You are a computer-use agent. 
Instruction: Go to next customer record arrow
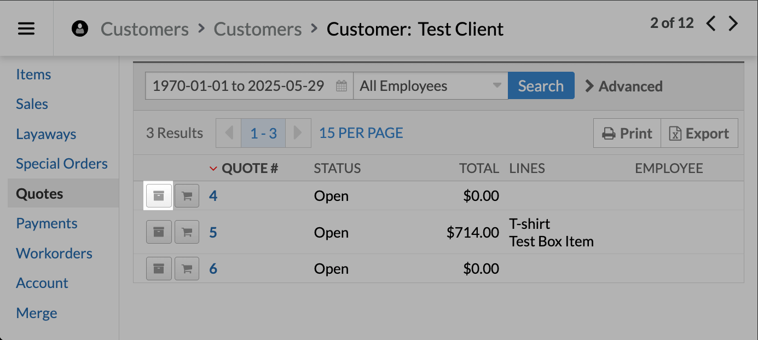(733, 24)
